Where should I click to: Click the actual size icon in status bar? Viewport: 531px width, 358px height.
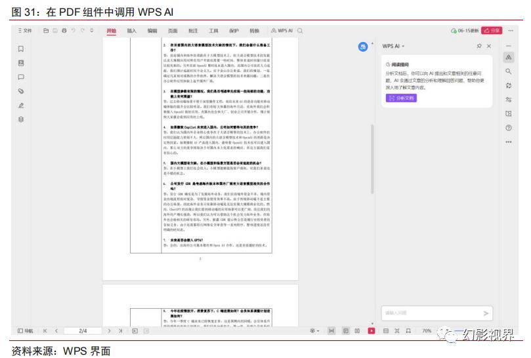386,330
